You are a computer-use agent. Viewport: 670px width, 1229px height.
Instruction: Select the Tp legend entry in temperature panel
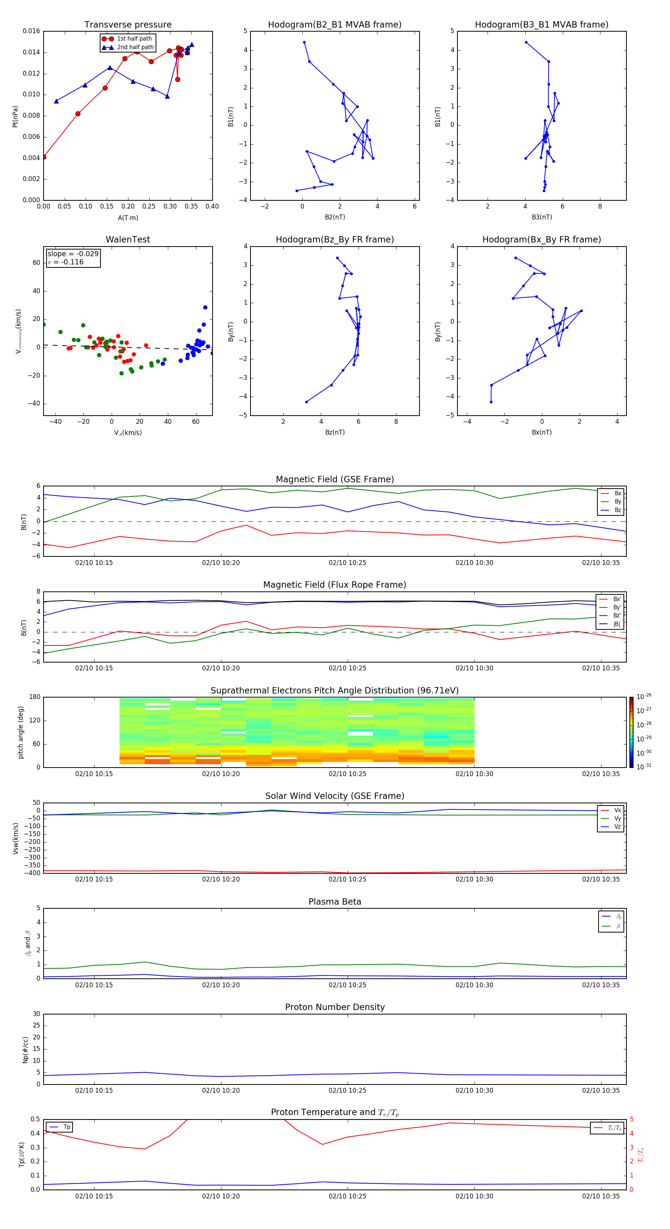click(x=60, y=1127)
